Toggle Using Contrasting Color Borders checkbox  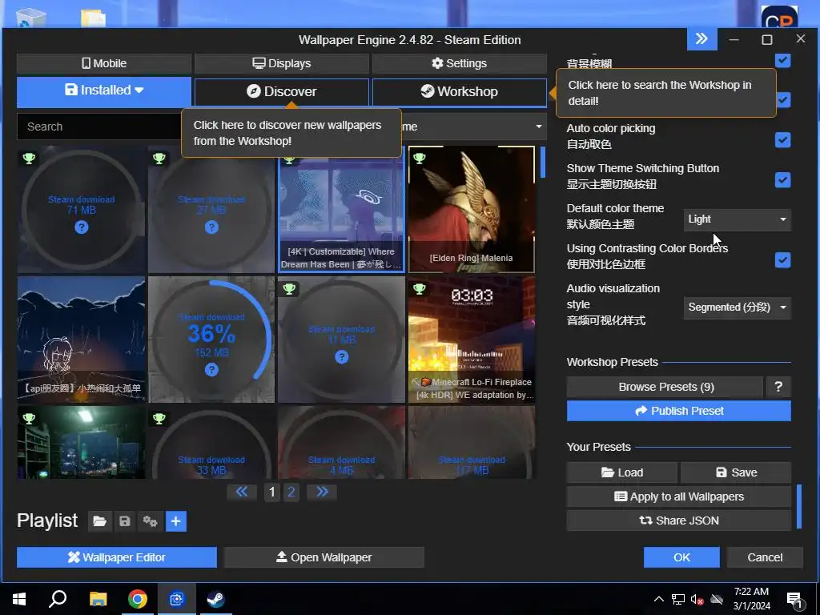(783, 260)
